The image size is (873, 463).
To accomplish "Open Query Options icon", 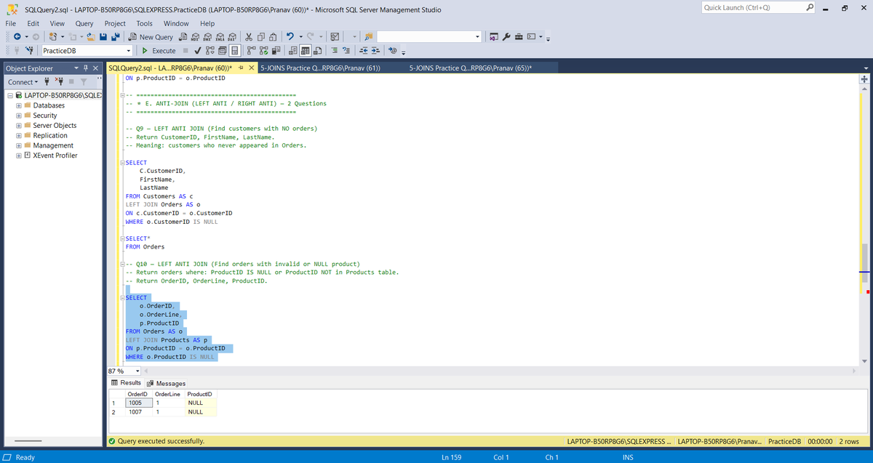I will pyautogui.click(x=222, y=51).
